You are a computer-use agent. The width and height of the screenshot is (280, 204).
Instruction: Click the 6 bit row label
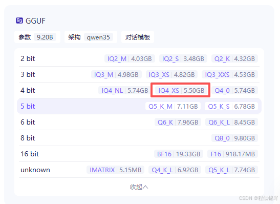[28, 123]
